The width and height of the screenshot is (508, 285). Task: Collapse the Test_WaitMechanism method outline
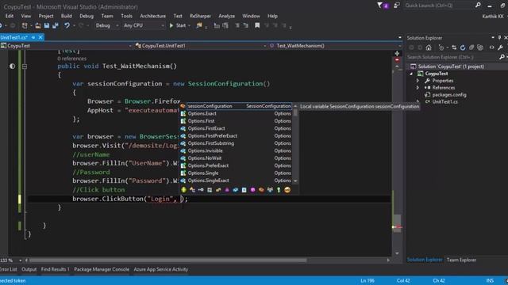(x=25, y=66)
